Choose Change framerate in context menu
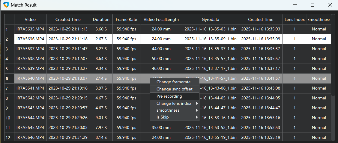This screenshot has width=338, height=143. coord(173,82)
